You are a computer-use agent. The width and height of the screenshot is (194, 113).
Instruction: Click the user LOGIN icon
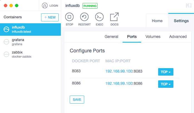click(x=45, y=6)
